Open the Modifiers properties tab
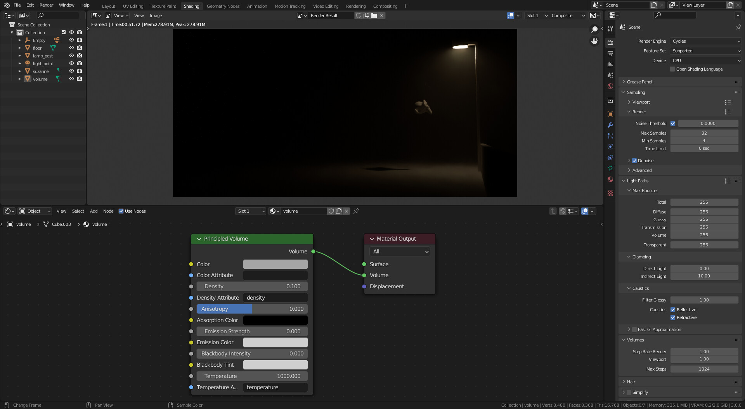 (x=610, y=125)
